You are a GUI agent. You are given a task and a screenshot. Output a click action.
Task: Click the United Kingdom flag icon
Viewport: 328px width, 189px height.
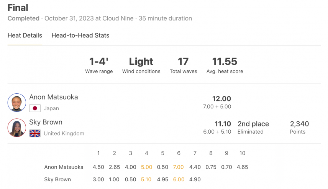35,133
